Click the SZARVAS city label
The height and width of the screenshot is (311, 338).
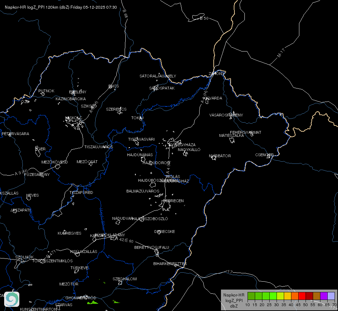tap(64, 305)
